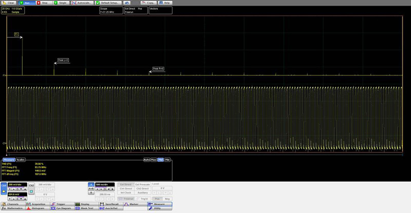The image size is (411, 213).
Task: Select the Min panel size option
Action: (x=167, y=160)
